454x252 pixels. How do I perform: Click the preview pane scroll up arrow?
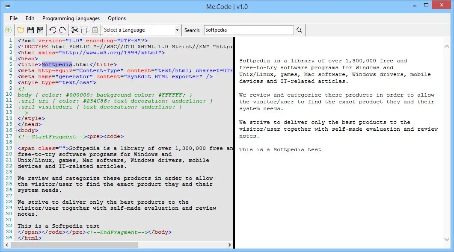(x=447, y=46)
